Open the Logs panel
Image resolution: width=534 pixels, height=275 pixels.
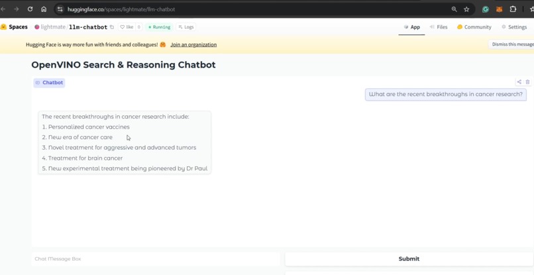tap(186, 27)
